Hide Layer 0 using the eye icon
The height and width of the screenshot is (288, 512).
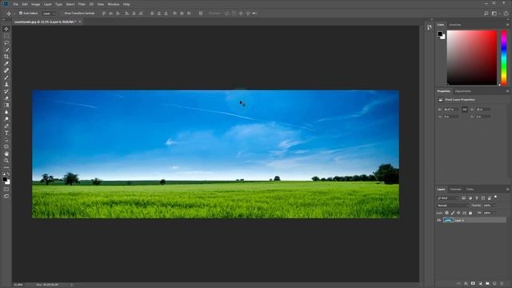coord(439,221)
